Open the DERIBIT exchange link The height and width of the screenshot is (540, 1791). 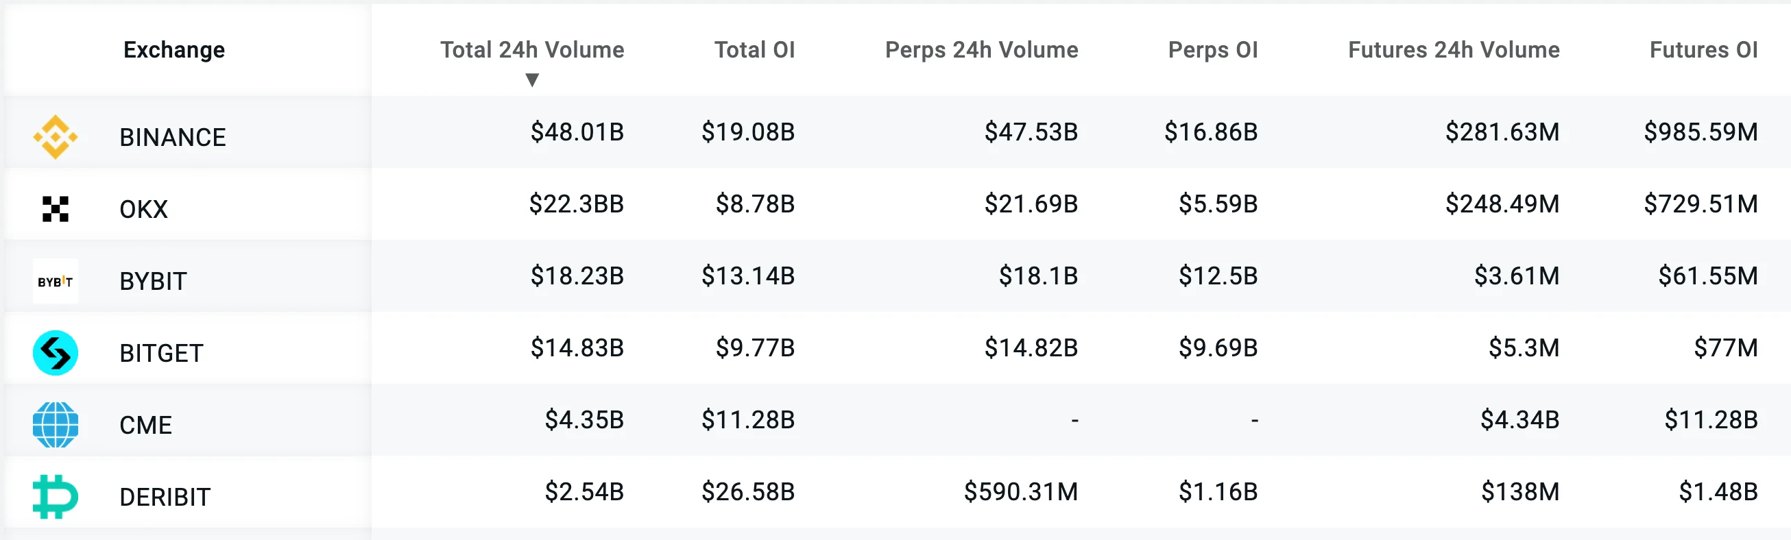click(165, 498)
